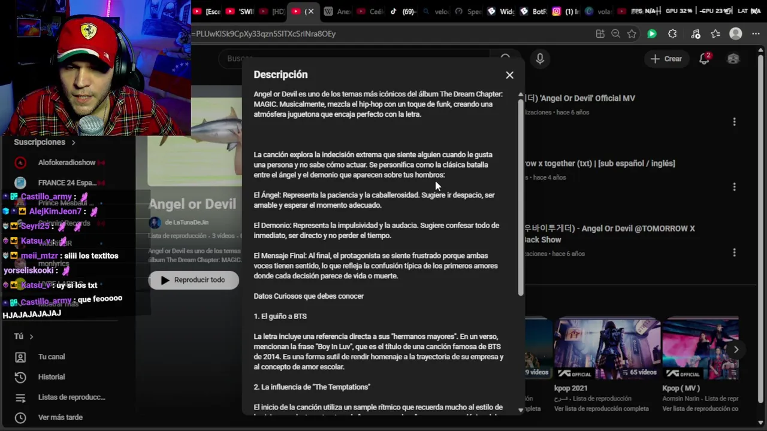Click the apps icon in address bar
Screen dimensions: 767x431
(600, 34)
